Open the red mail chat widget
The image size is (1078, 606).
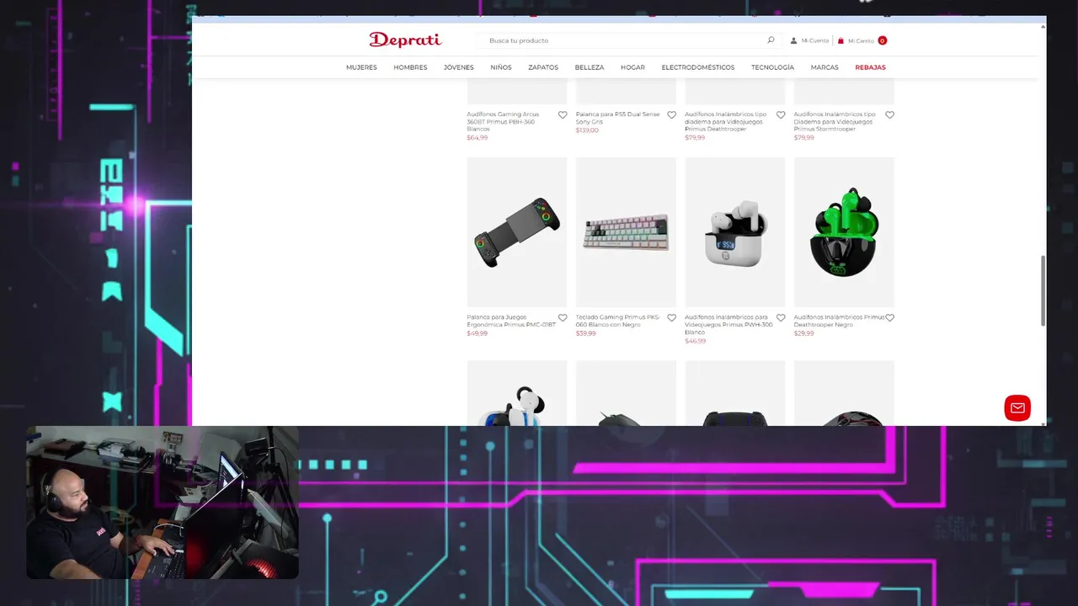(x=1017, y=408)
